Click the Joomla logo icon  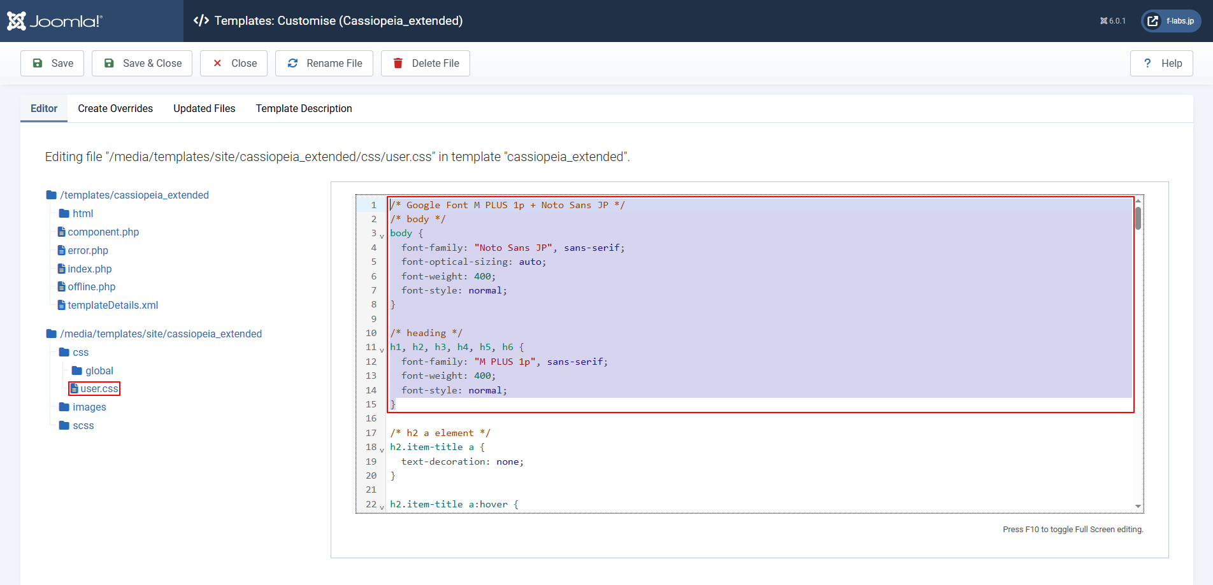tap(17, 21)
